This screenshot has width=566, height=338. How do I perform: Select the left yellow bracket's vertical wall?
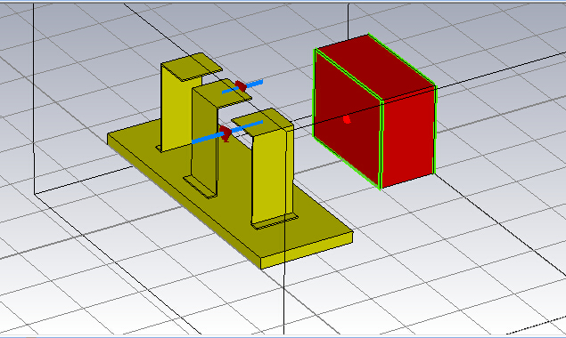pos(176,109)
